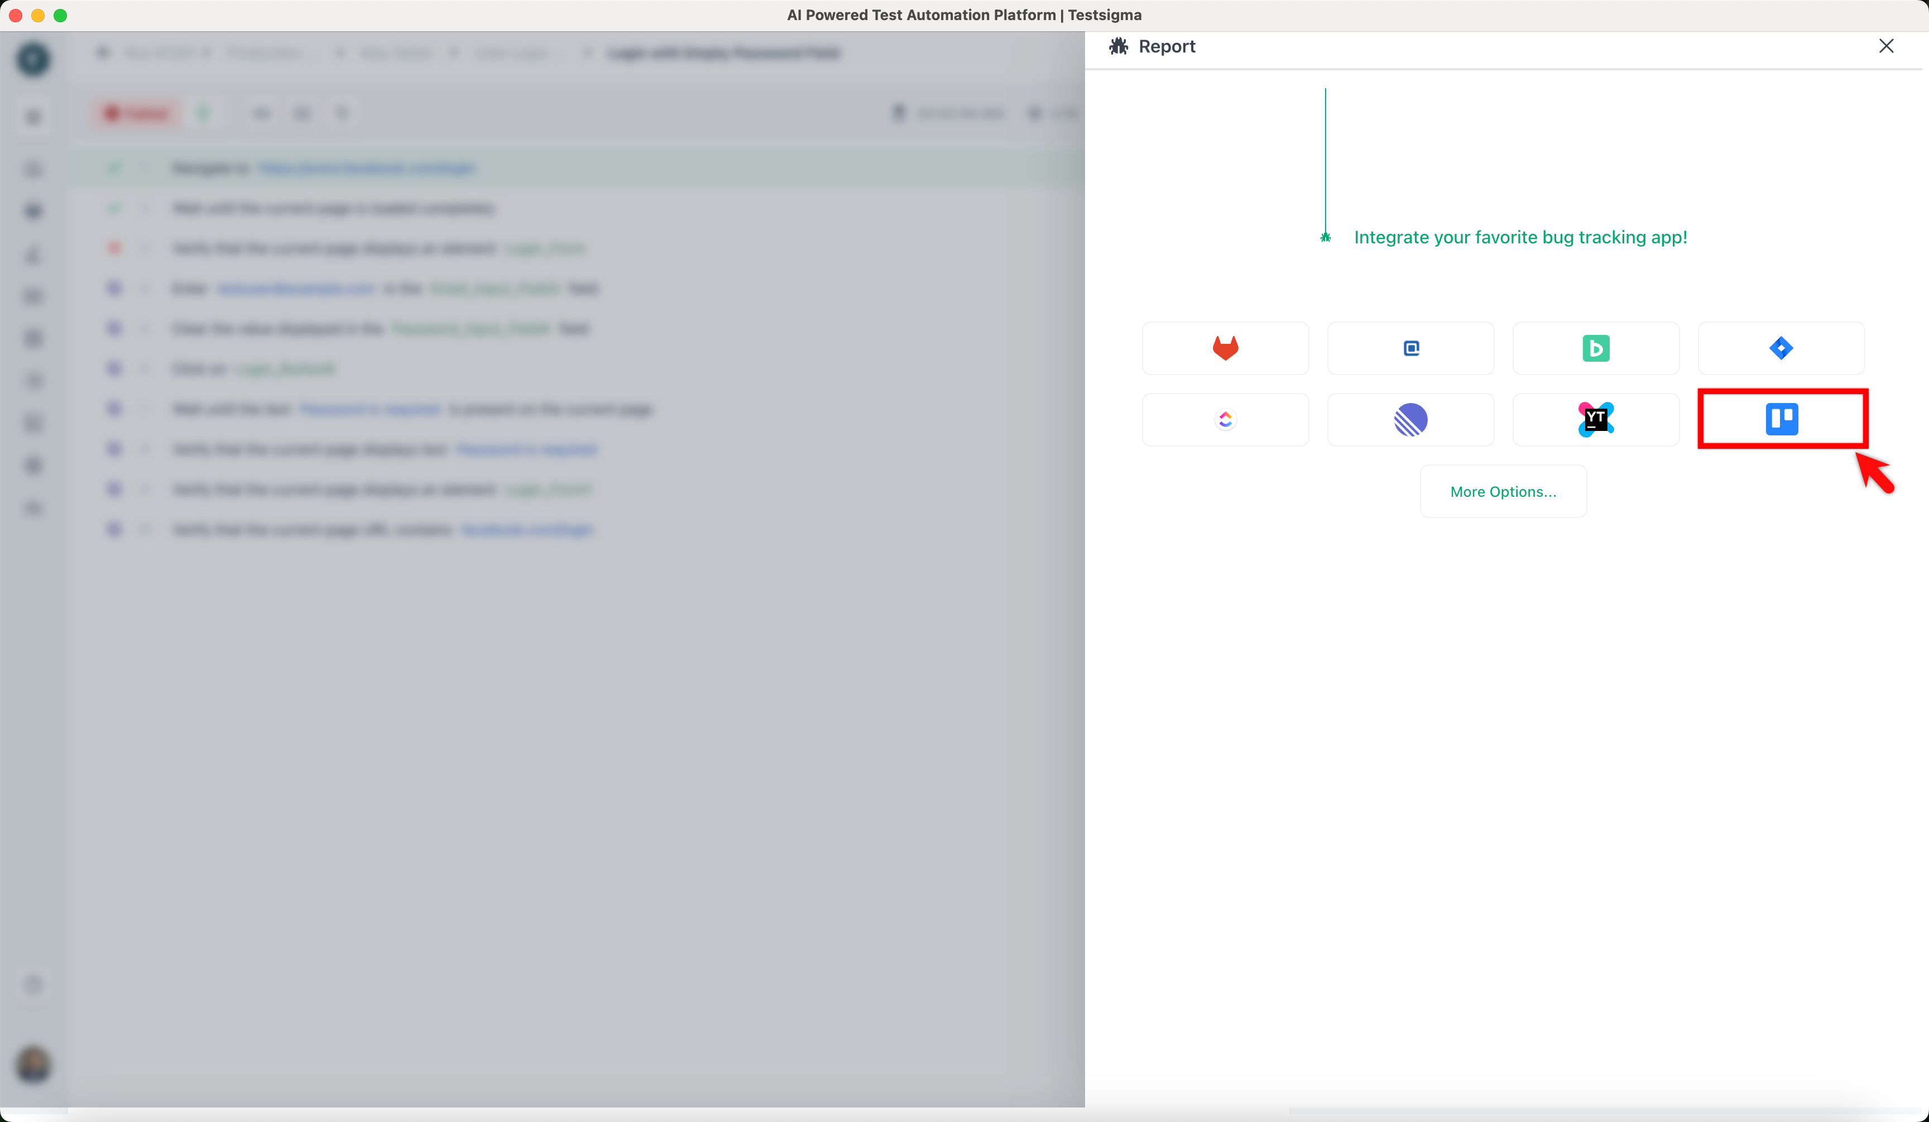Click the bug icon beside Report title

point(1119,46)
